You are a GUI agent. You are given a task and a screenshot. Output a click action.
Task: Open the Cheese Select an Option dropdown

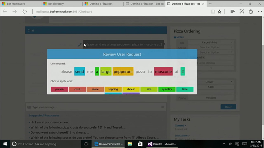(x=211, y=47)
